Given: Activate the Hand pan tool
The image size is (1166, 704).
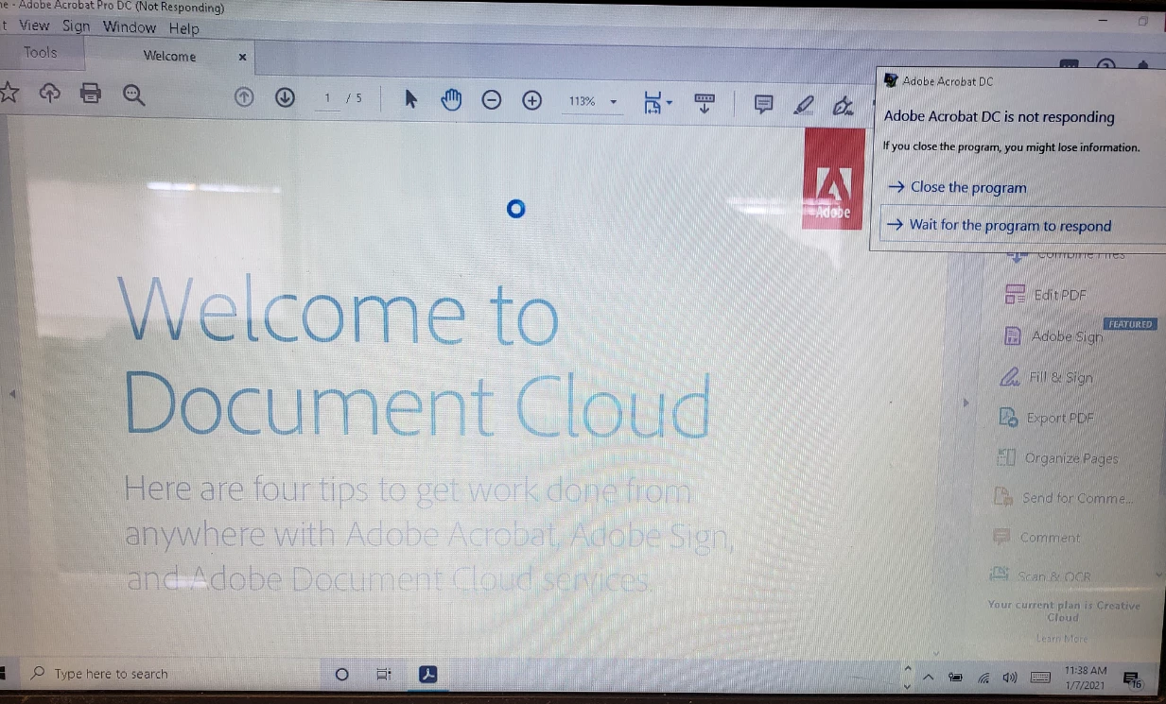Looking at the screenshot, I should [x=451, y=98].
